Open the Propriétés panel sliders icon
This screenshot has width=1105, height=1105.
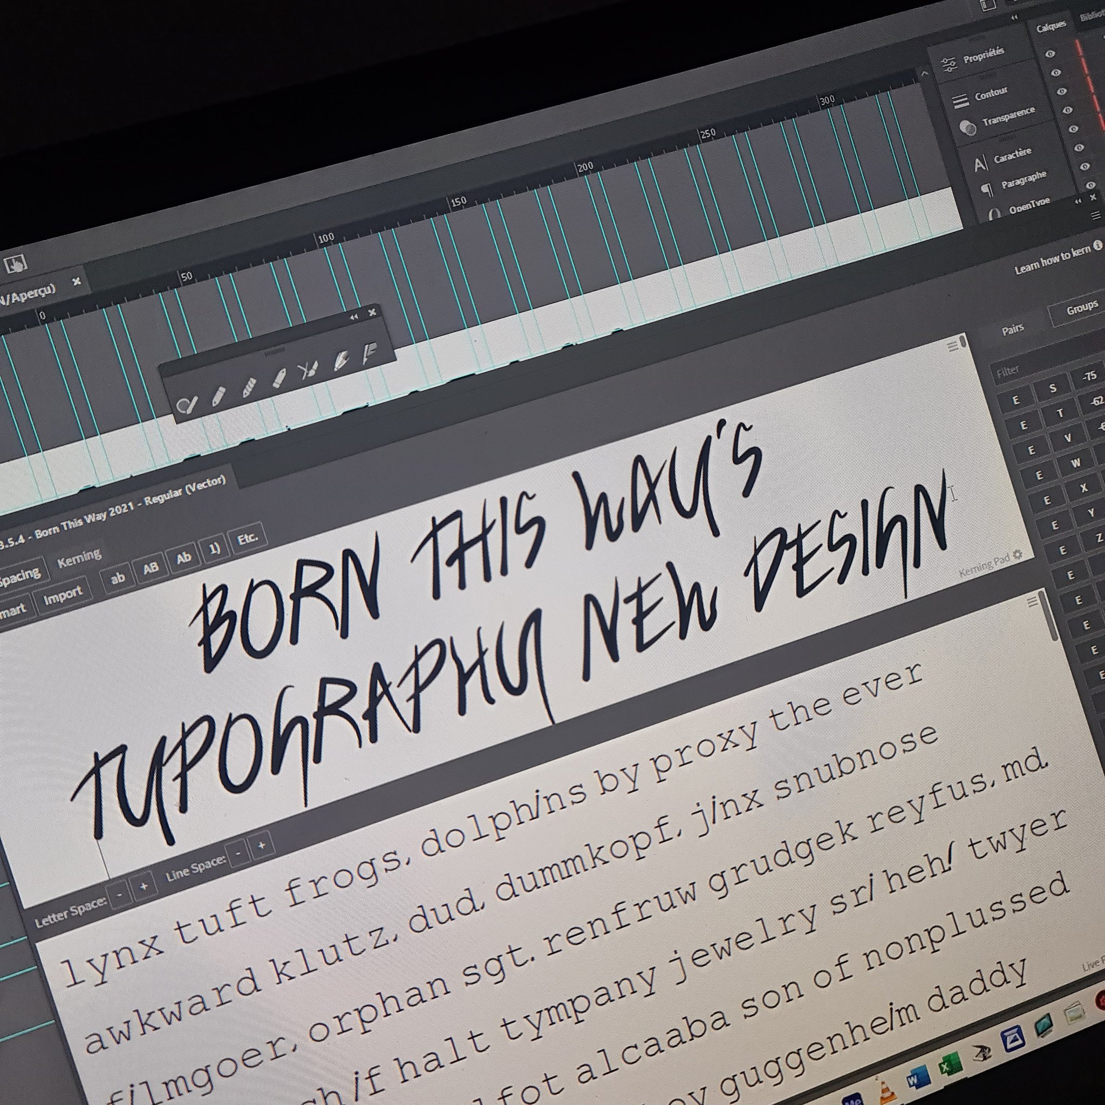[949, 65]
